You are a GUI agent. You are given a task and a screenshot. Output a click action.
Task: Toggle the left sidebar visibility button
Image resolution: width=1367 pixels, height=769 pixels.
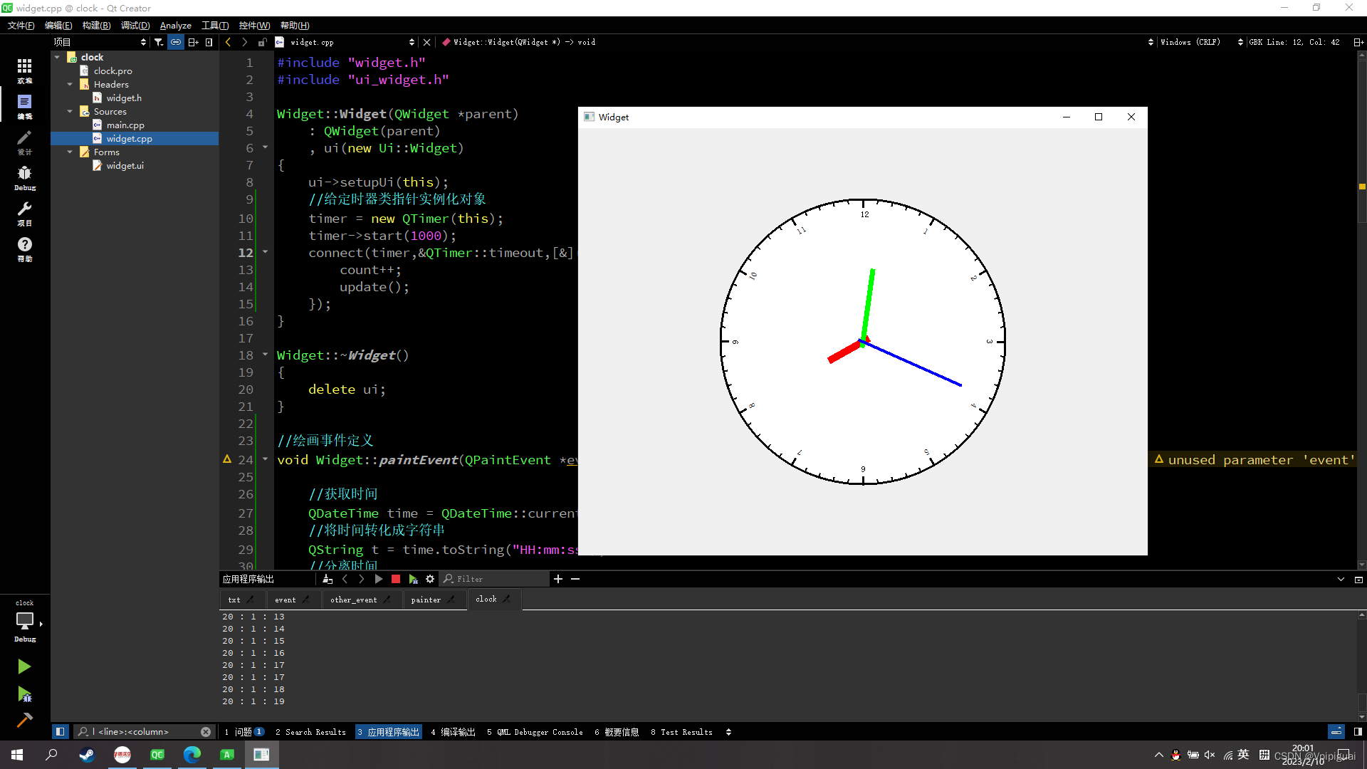point(61,731)
